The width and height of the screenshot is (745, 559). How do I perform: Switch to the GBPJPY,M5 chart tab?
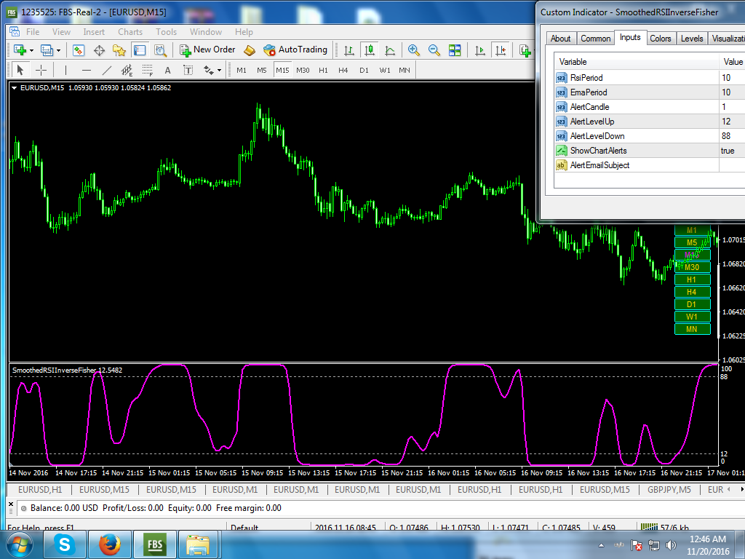(x=669, y=489)
